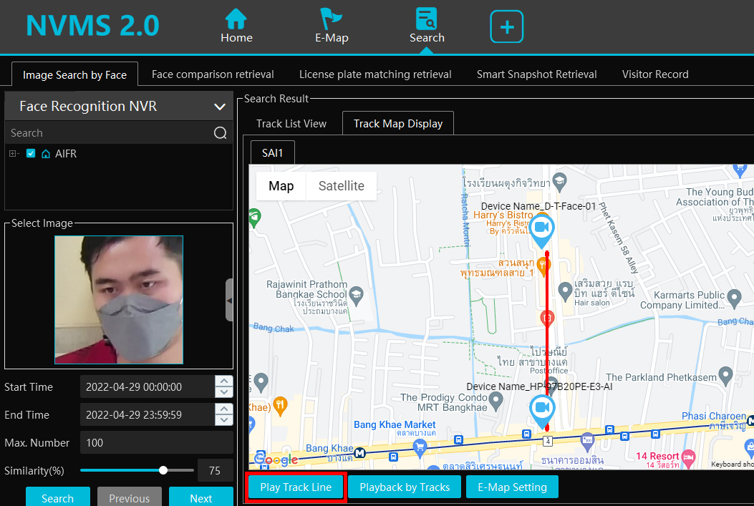
Task: Click the Home icon in top navigation
Action: pos(236,19)
